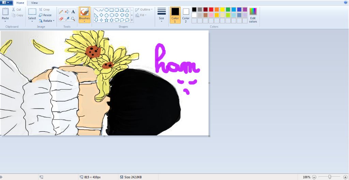Click the rectangular Select tool
The image size is (349, 180).
[x=32, y=13]
